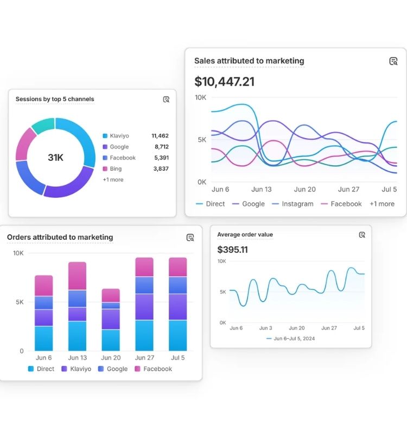Click Bing entry in sessions channel list
The height and width of the screenshot is (435, 407).
116,169
